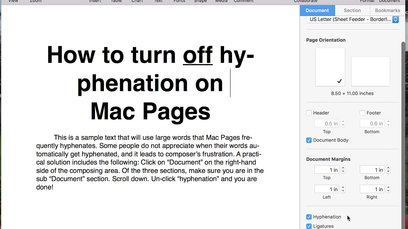408x229 pixels.
Task: Click the Document toolbar button
Action: [390, 1]
